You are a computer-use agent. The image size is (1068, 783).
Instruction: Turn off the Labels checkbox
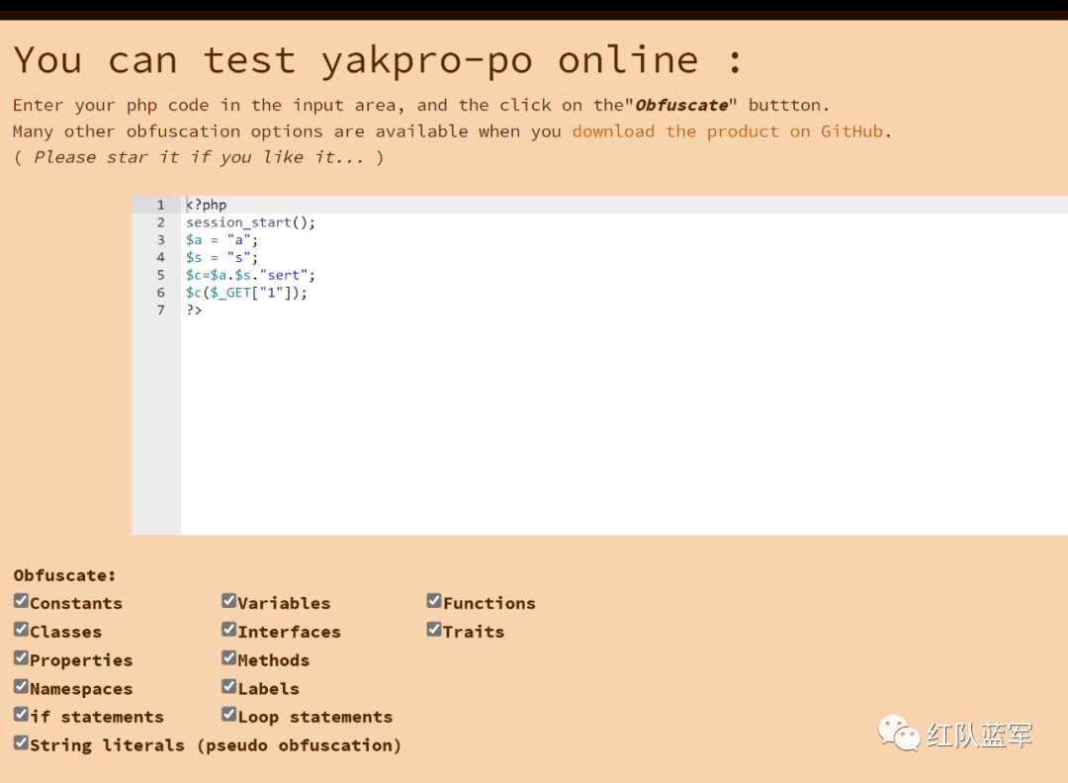pos(228,686)
